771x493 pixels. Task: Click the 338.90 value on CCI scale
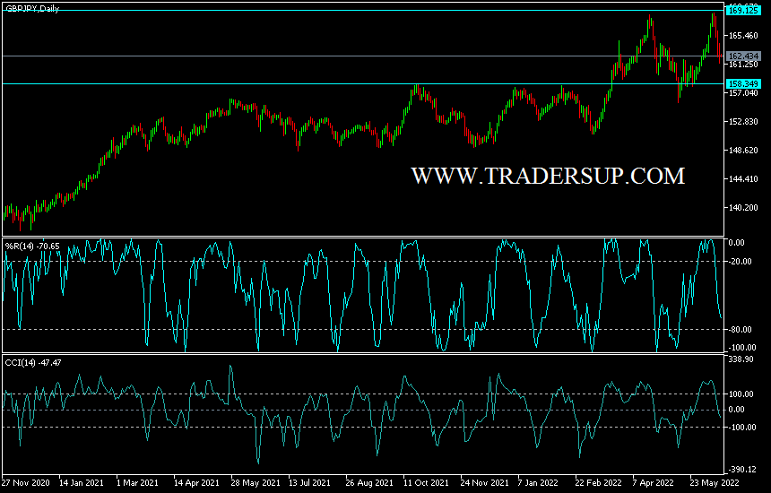pos(741,359)
